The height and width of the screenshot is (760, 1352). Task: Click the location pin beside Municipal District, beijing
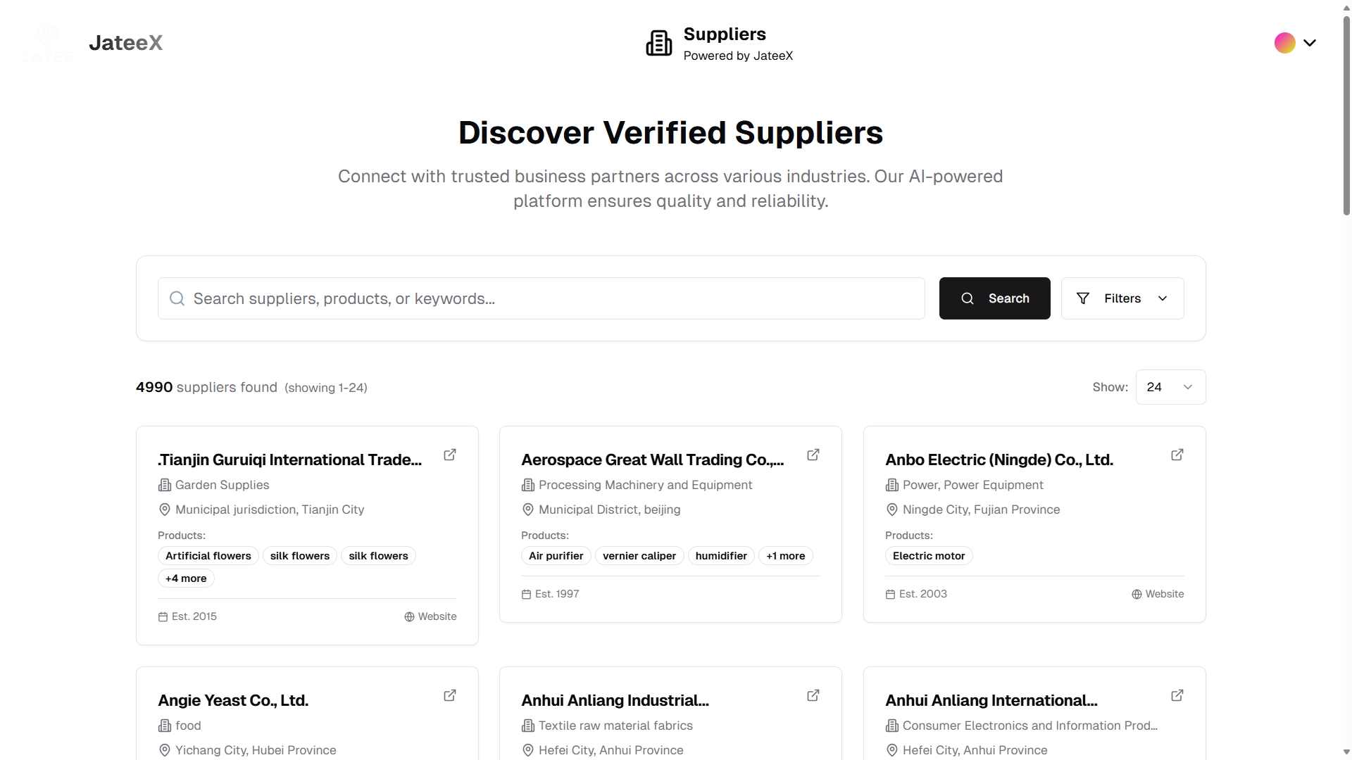coord(528,509)
